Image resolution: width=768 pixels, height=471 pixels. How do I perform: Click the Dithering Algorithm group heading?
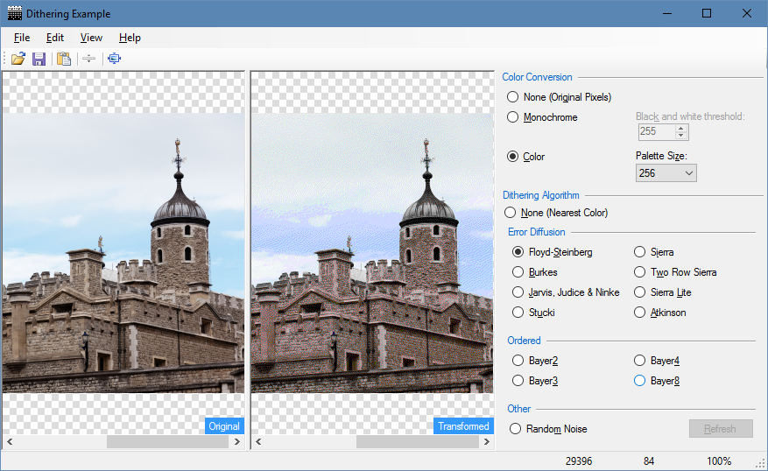(540, 195)
